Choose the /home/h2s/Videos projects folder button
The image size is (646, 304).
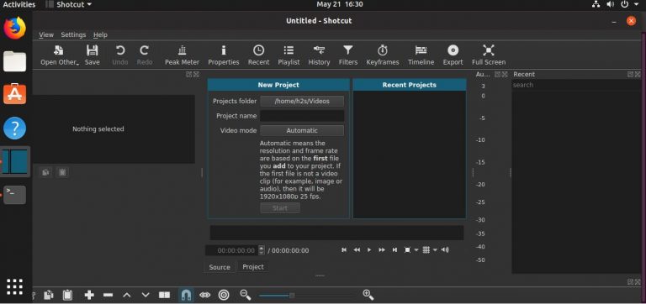click(x=302, y=102)
